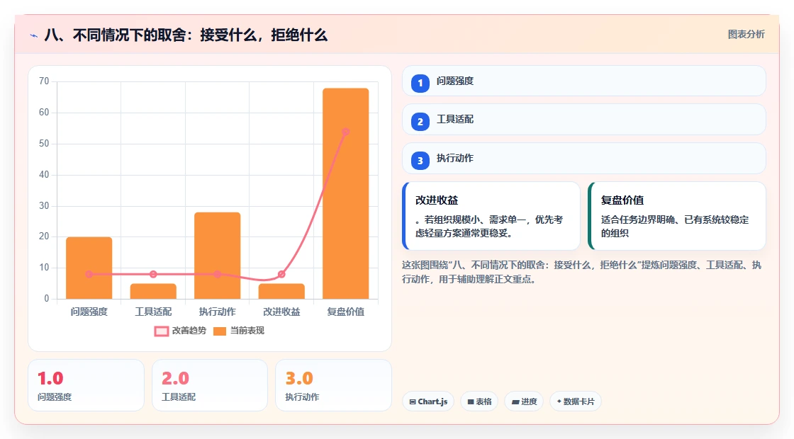Select the 执行动作 list row
This screenshot has height=439, width=794.
coord(584,159)
